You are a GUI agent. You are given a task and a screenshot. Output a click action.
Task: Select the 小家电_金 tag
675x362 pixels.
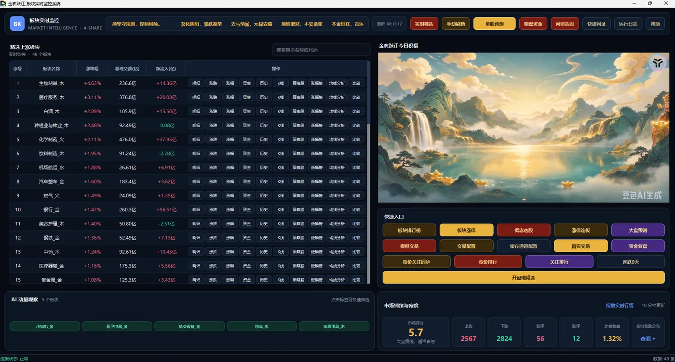45,326
